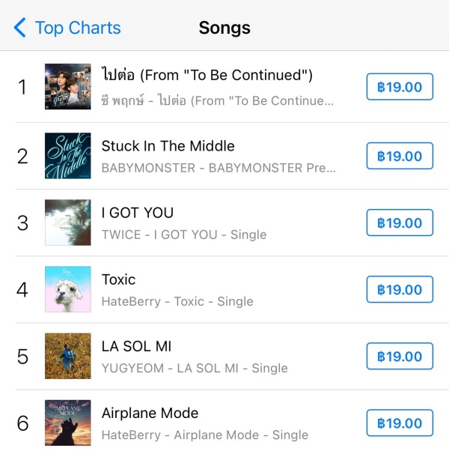
Task: Open the Toxic single cover art
Action: (68, 289)
